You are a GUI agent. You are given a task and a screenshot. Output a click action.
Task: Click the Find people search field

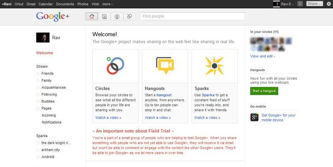(x=192, y=17)
